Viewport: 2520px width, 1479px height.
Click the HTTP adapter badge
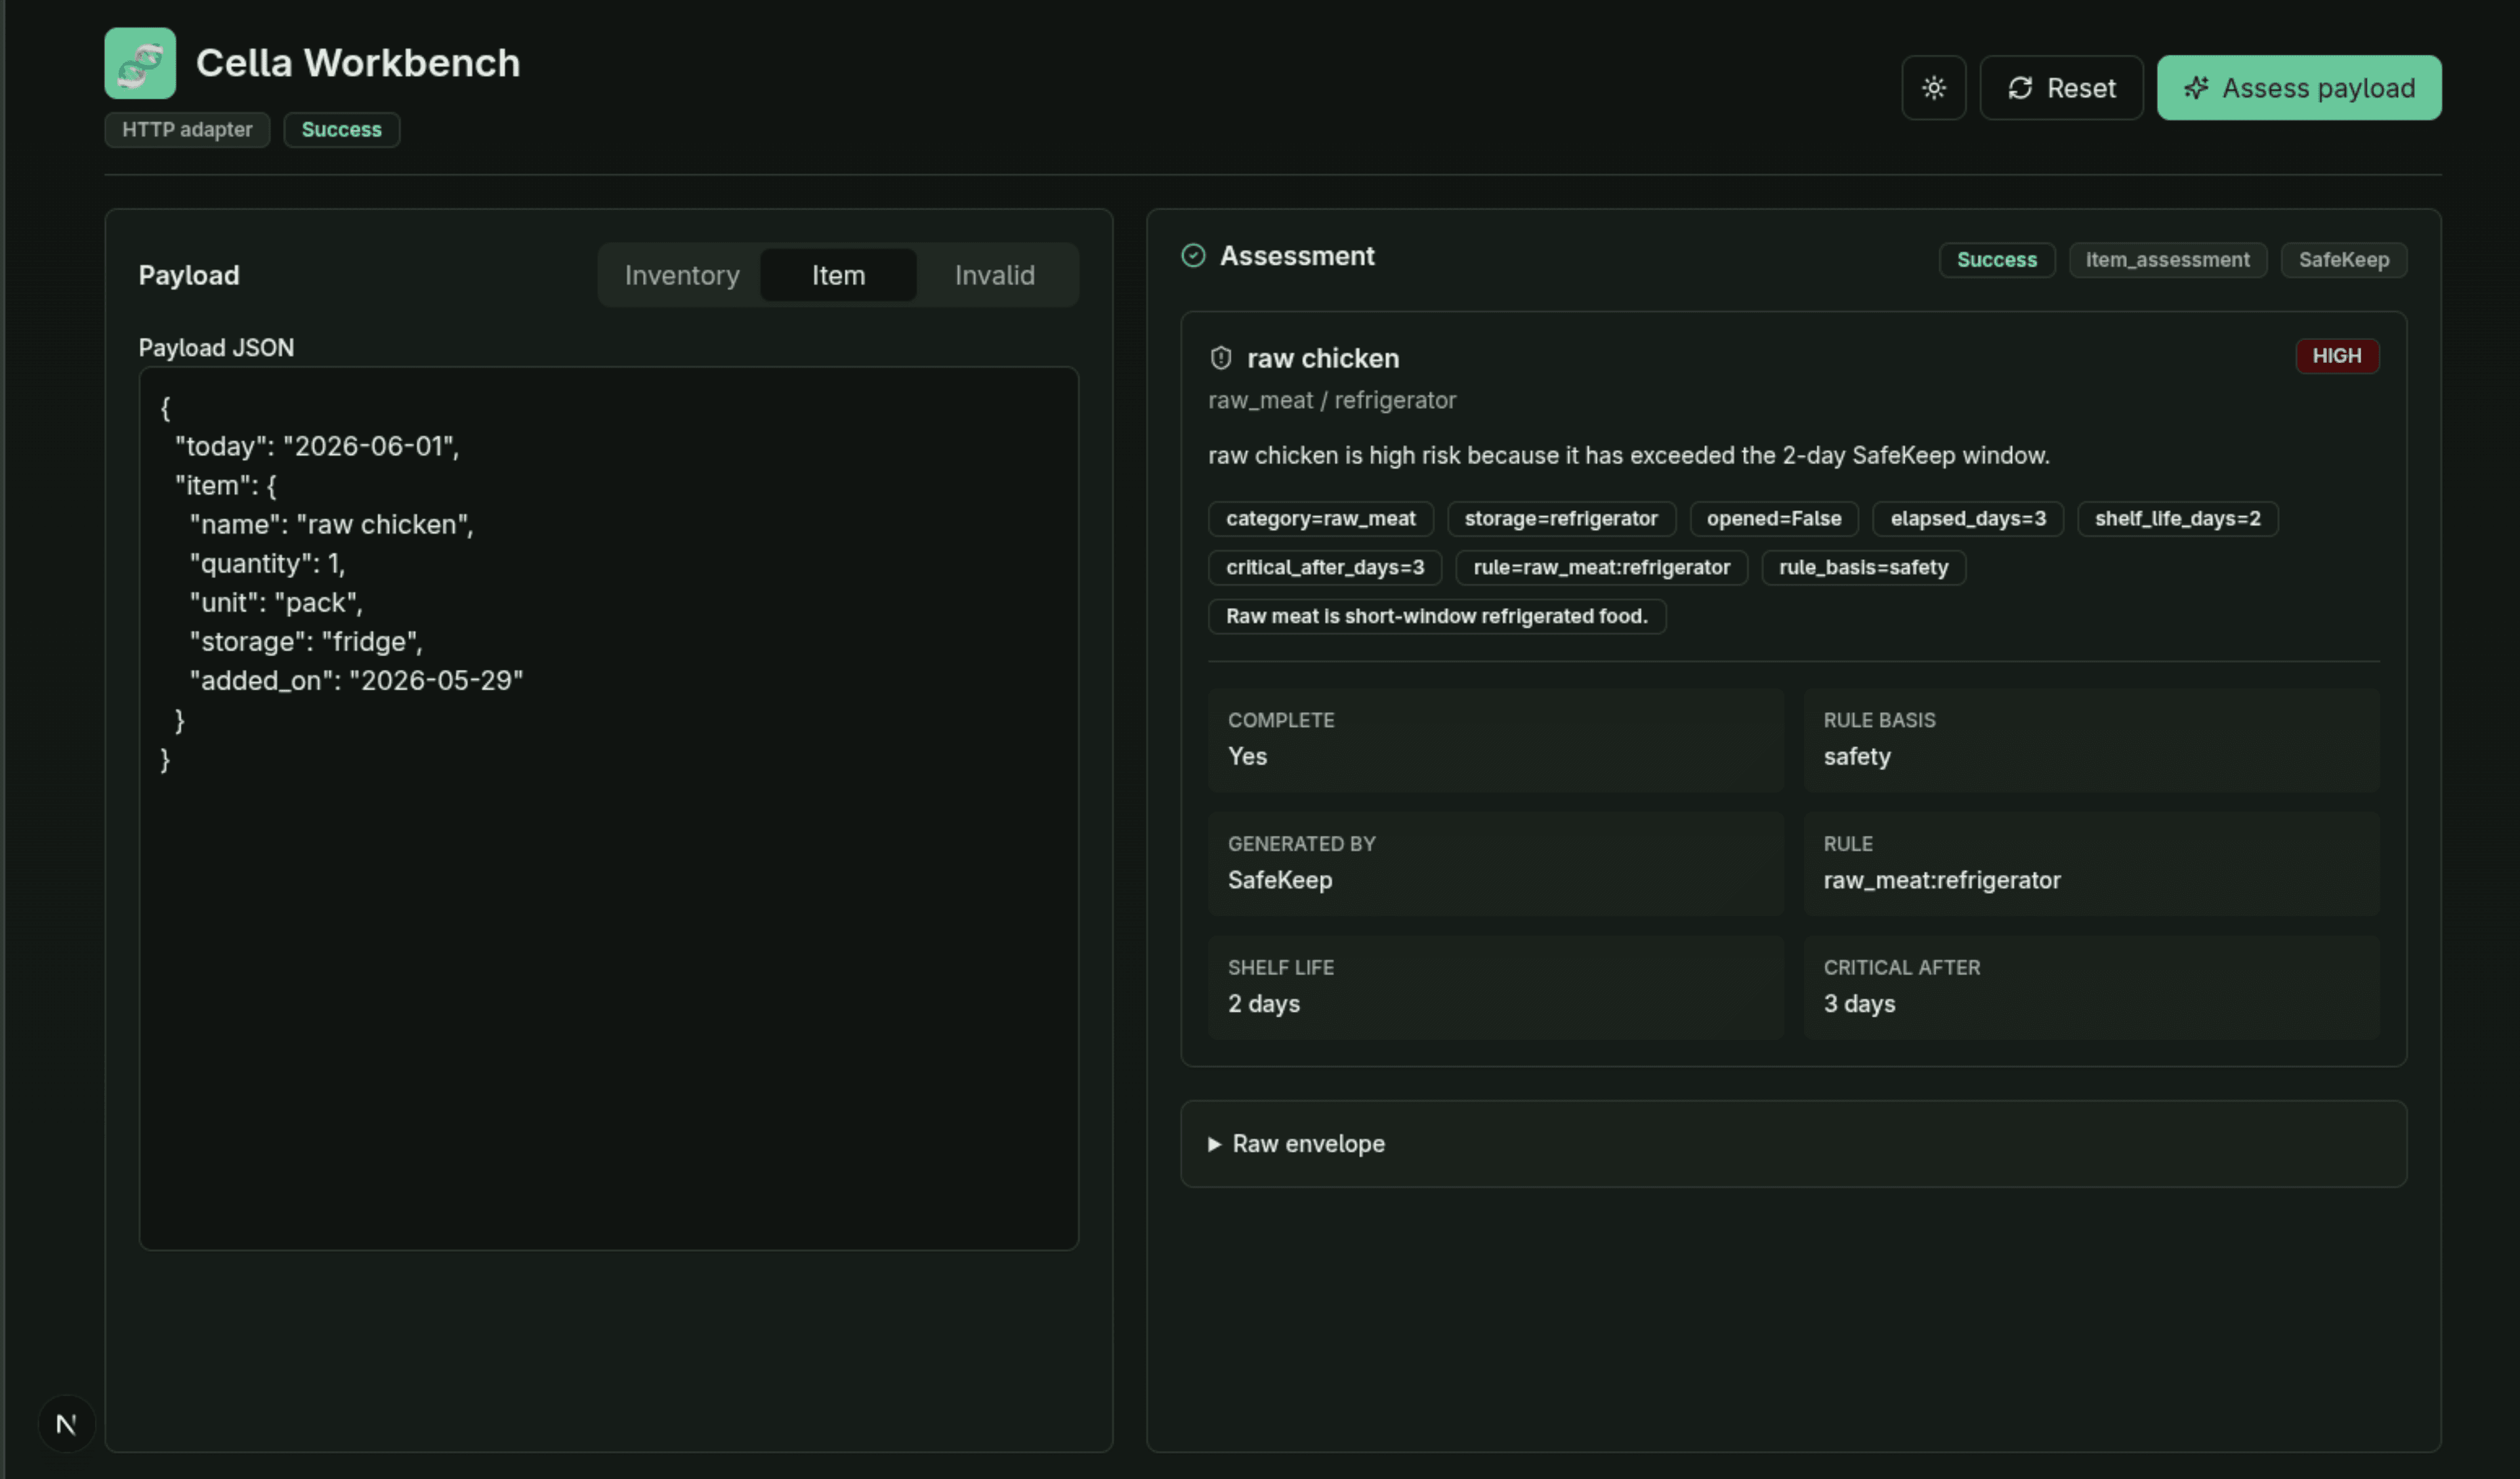coord(187,130)
